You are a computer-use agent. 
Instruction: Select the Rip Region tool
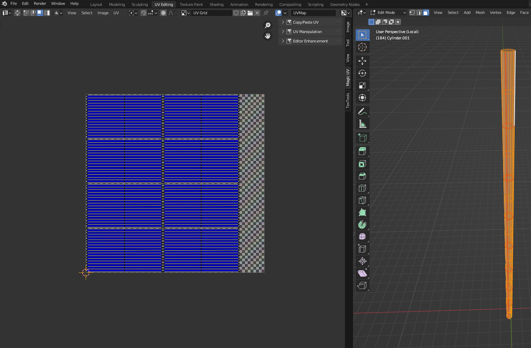[x=362, y=285]
